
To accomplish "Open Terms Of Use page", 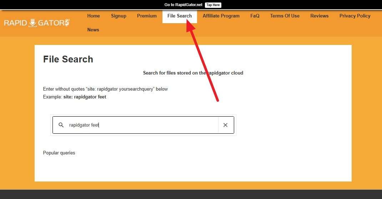I will 285,16.
